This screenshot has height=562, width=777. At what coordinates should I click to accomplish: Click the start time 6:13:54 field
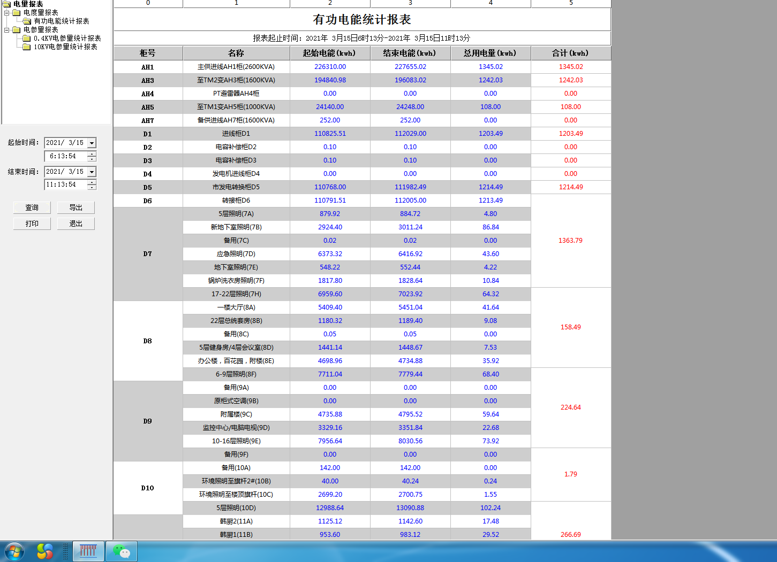(64, 156)
